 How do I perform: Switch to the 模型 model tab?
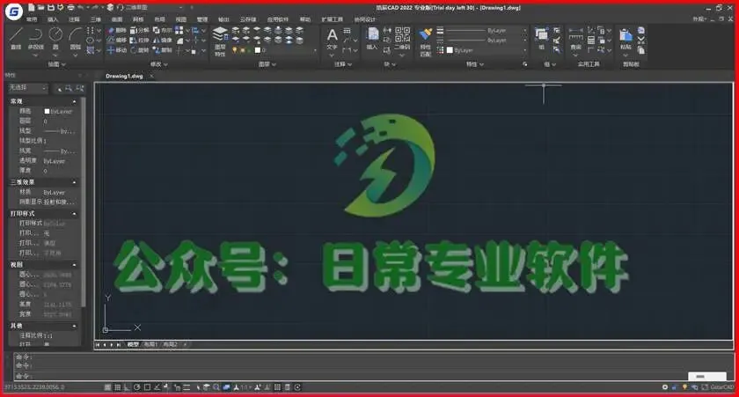[x=133, y=345]
